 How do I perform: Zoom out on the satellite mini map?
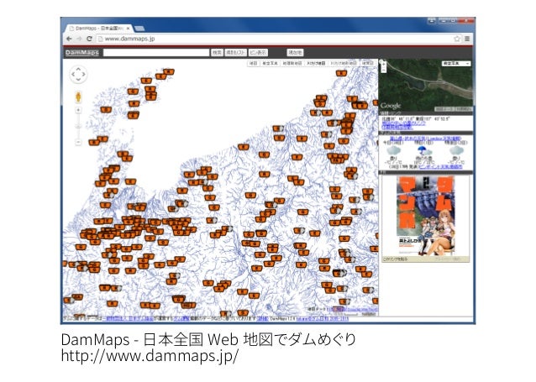384,70
